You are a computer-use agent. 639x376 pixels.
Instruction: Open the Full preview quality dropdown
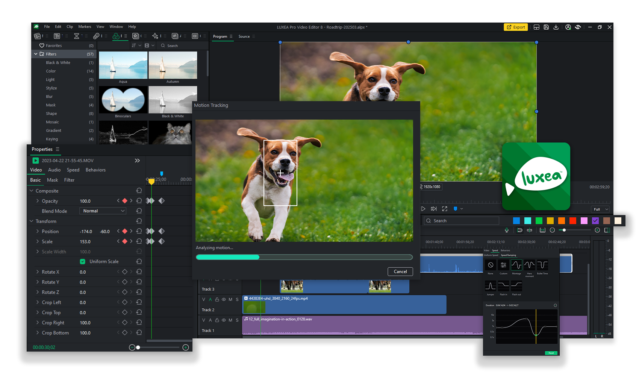pyautogui.click(x=600, y=209)
